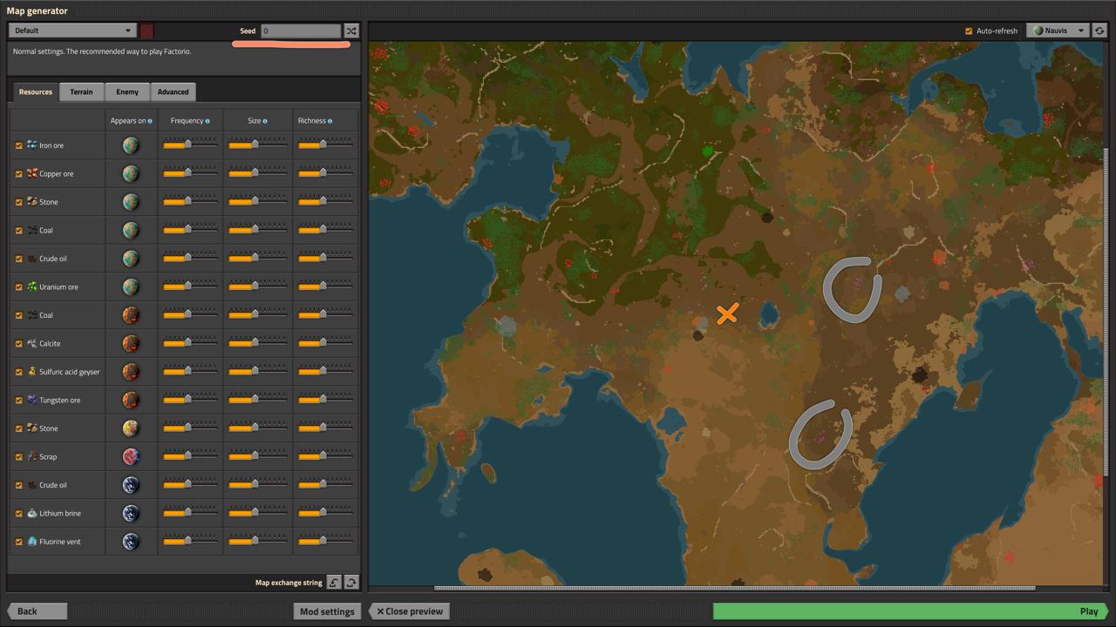Disable Crude oil on Nauvis checkbox
1116x627 pixels.
coord(18,259)
